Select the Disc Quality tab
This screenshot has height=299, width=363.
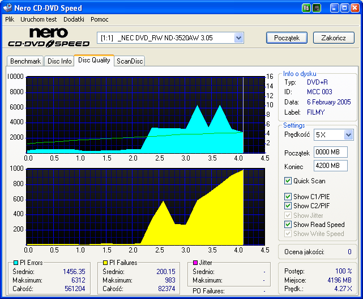(x=94, y=60)
